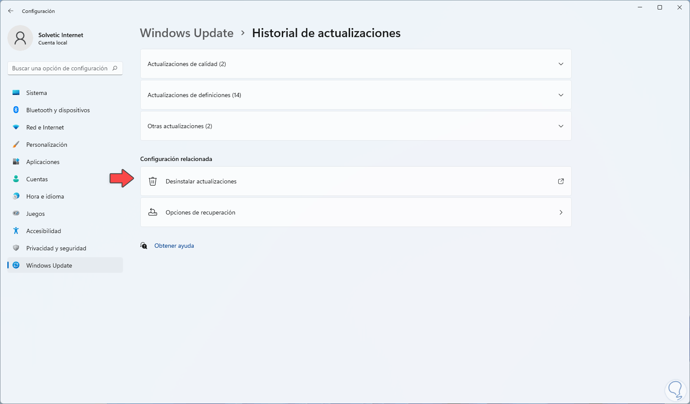Open Personalización settings

(65, 145)
